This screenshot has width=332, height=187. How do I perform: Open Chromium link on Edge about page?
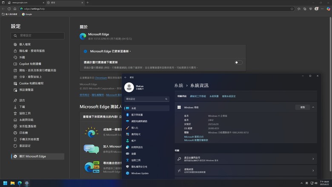click(x=101, y=78)
